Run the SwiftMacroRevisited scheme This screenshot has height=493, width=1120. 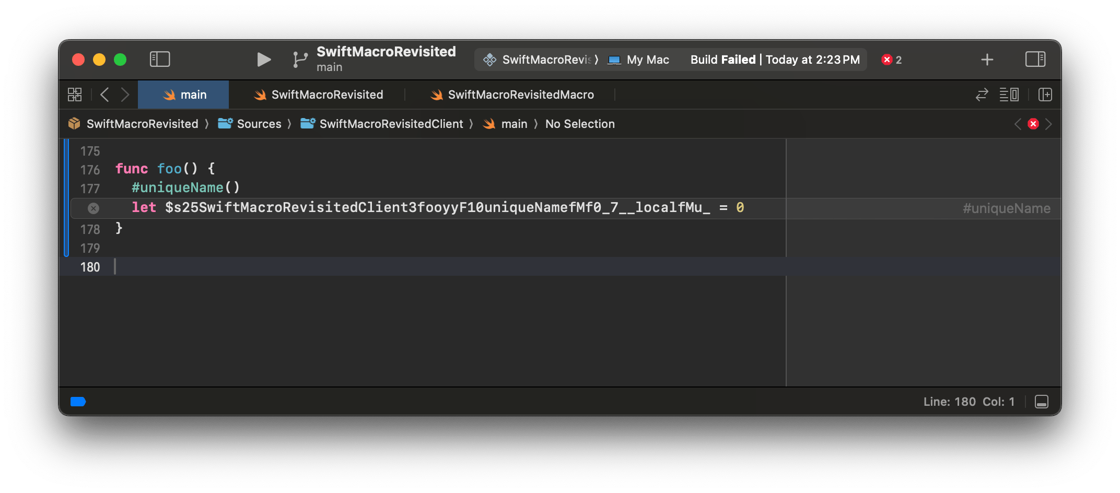point(264,60)
